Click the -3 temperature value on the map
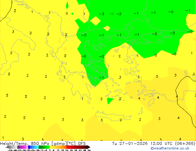The height and width of the screenshot is (151, 196). click(101, 14)
